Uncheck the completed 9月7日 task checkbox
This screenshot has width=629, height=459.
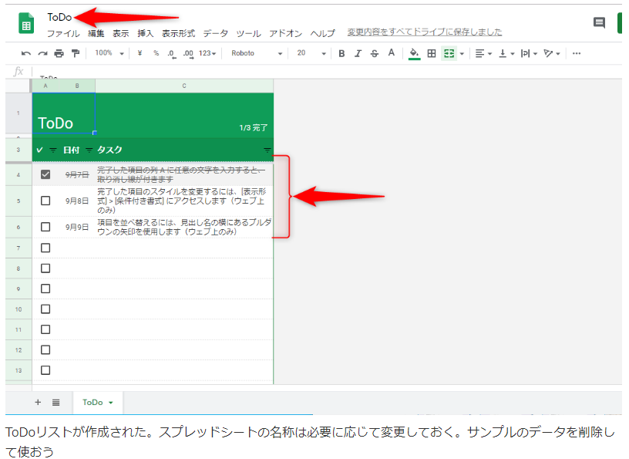point(45,174)
